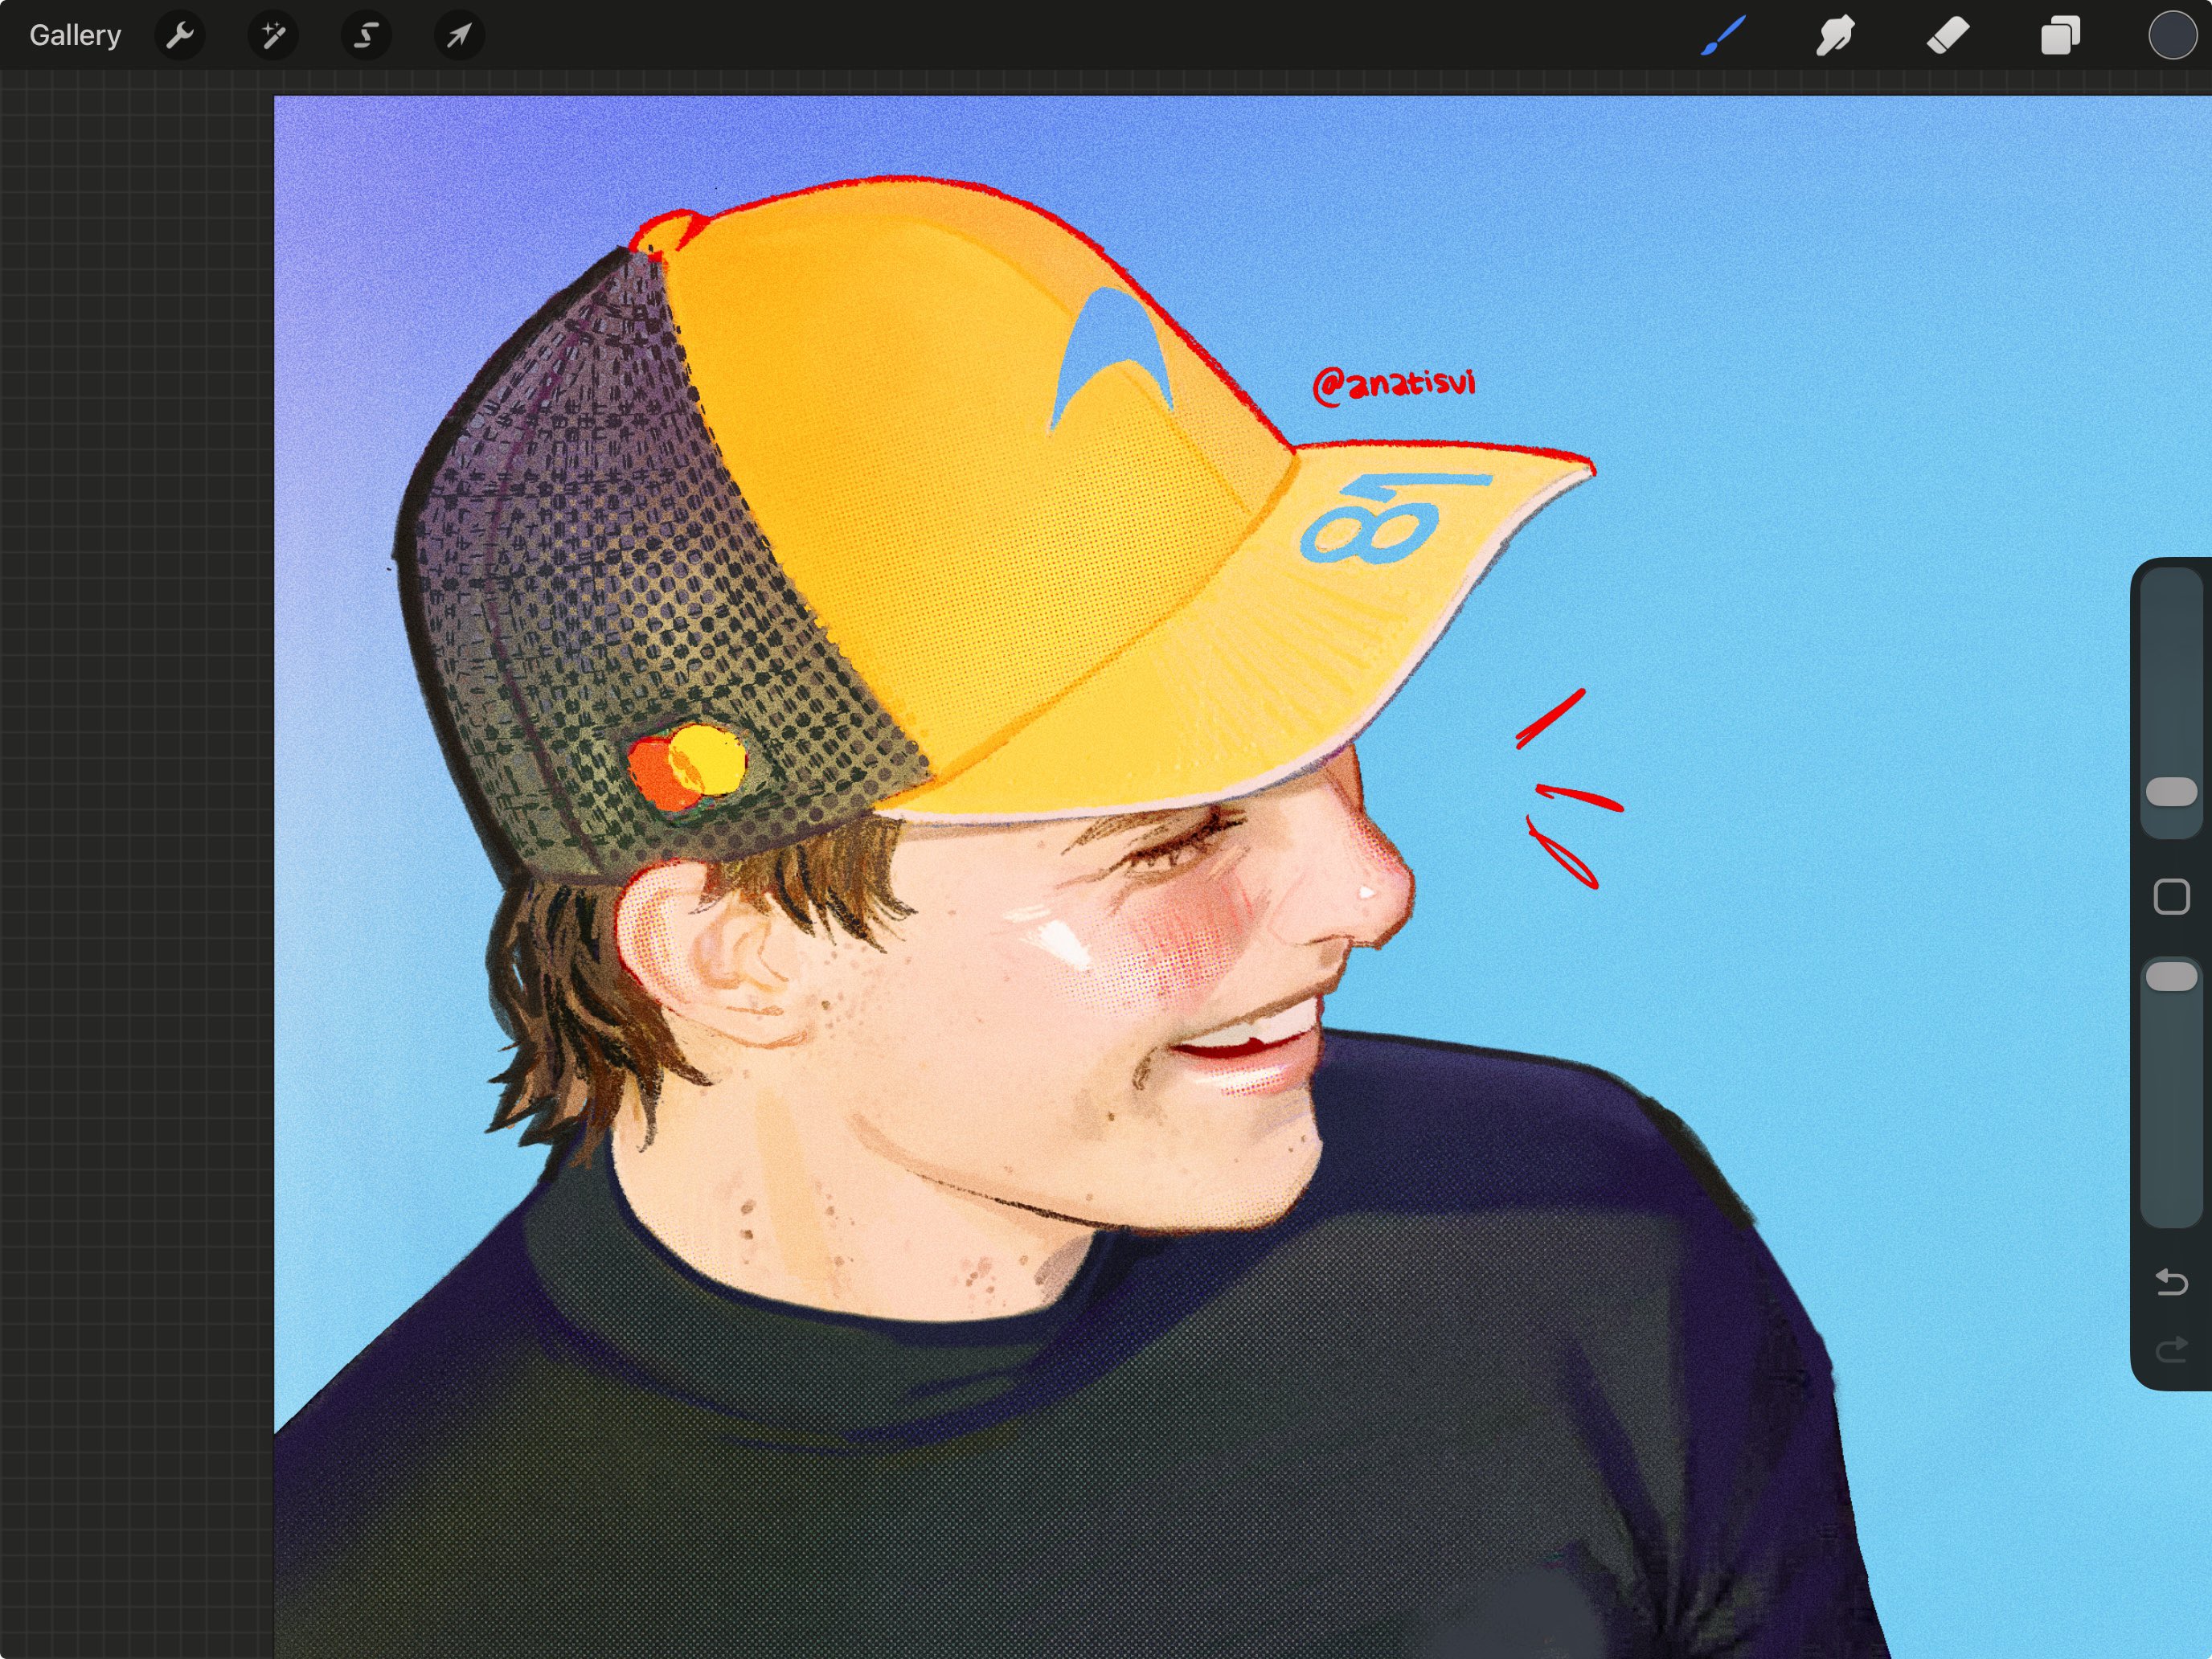This screenshot has height=1659, width=2212.
Task: Undo the last action
Action: 2171,1281
